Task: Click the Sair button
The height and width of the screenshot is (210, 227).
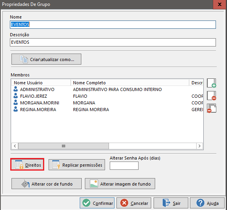Action: pyautogui.click(x=171, y=203)
